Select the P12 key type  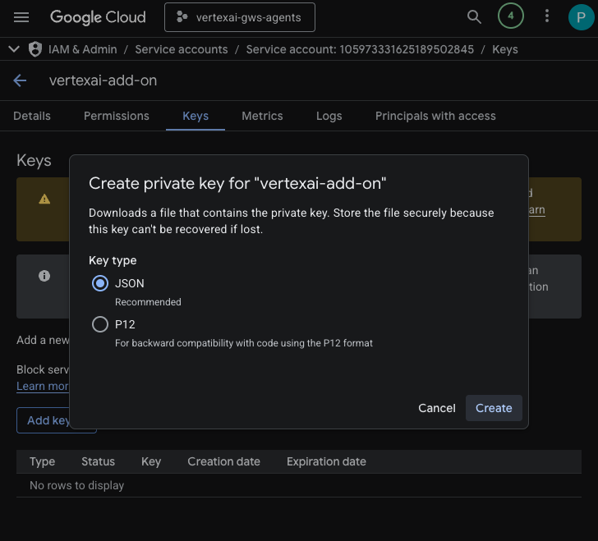[100, 324]
